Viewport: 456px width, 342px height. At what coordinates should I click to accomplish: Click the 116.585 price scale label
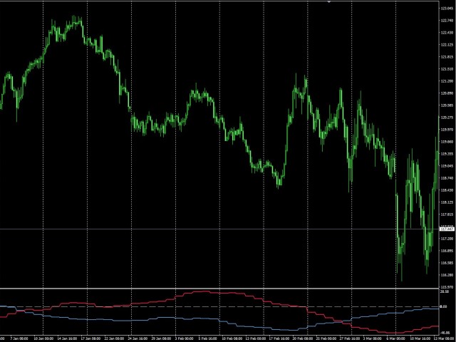448,263
